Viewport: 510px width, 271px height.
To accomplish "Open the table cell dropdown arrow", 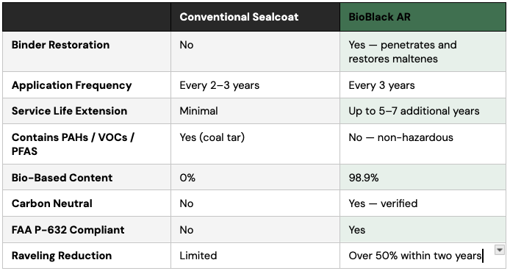I will click(x=499, y=250).
